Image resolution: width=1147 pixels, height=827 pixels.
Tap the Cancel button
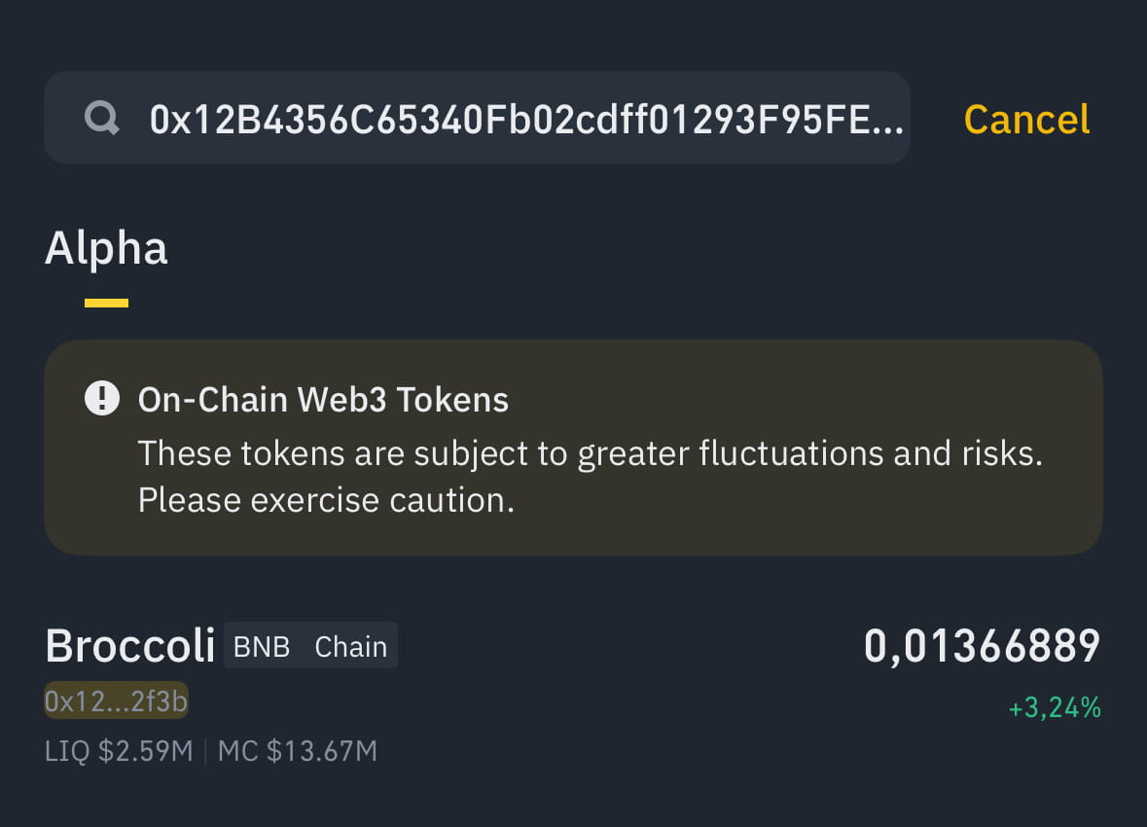[x=1026, y=120]
